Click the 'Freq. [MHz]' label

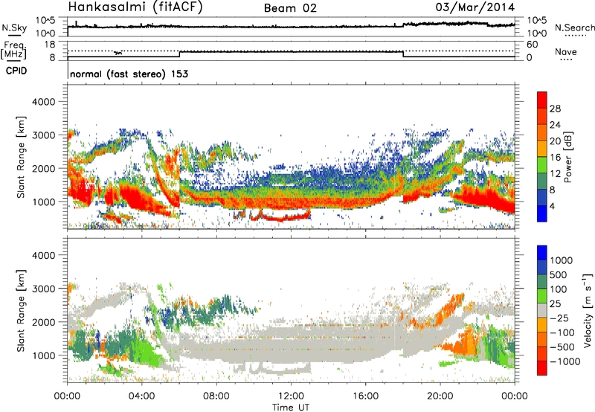pos(13,50)
